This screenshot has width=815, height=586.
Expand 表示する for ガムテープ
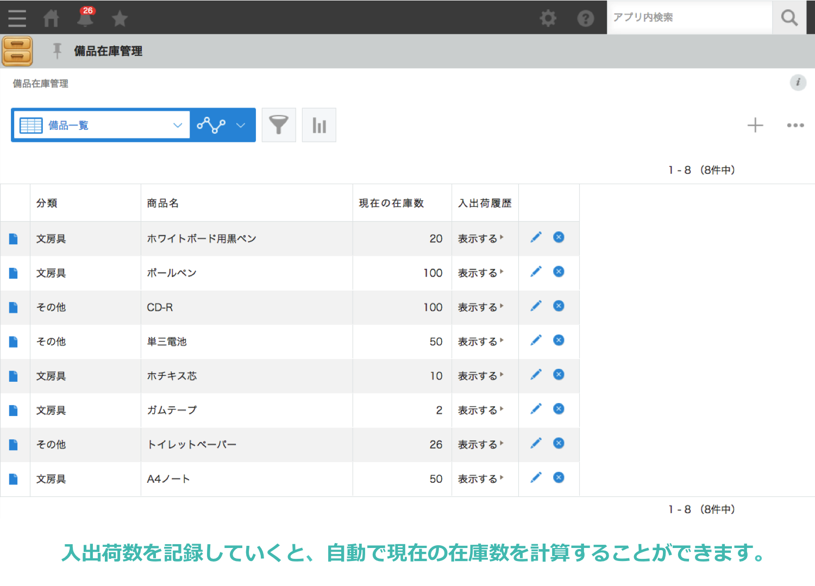(x=481, y=410)
